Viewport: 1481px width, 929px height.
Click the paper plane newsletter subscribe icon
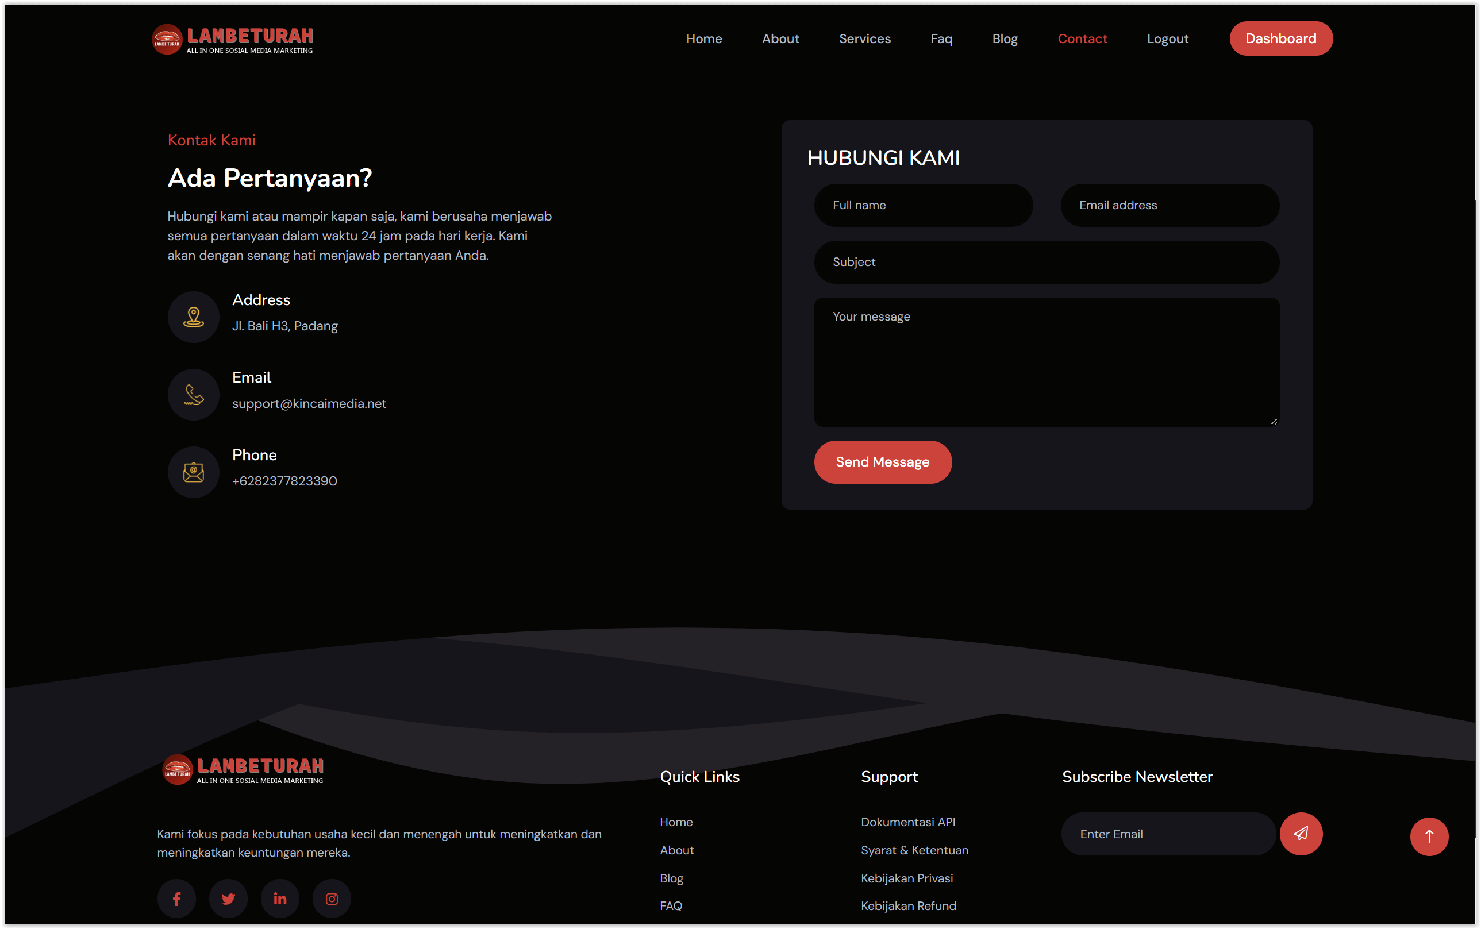1301,834
